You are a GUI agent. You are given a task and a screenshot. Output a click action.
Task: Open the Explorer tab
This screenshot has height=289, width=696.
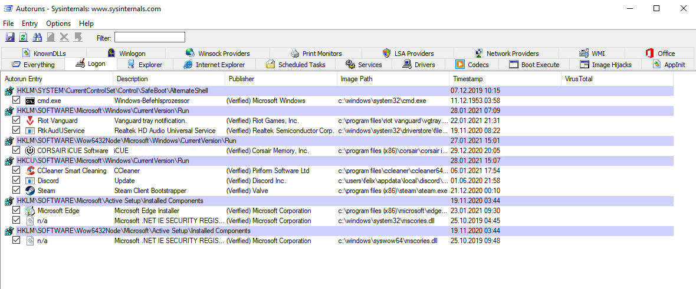[x=145, y=65]
